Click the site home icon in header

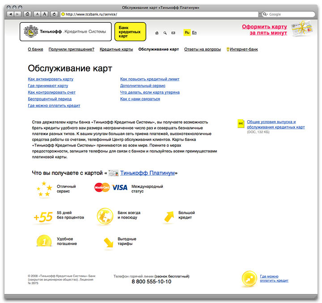[x=157, y=33]
